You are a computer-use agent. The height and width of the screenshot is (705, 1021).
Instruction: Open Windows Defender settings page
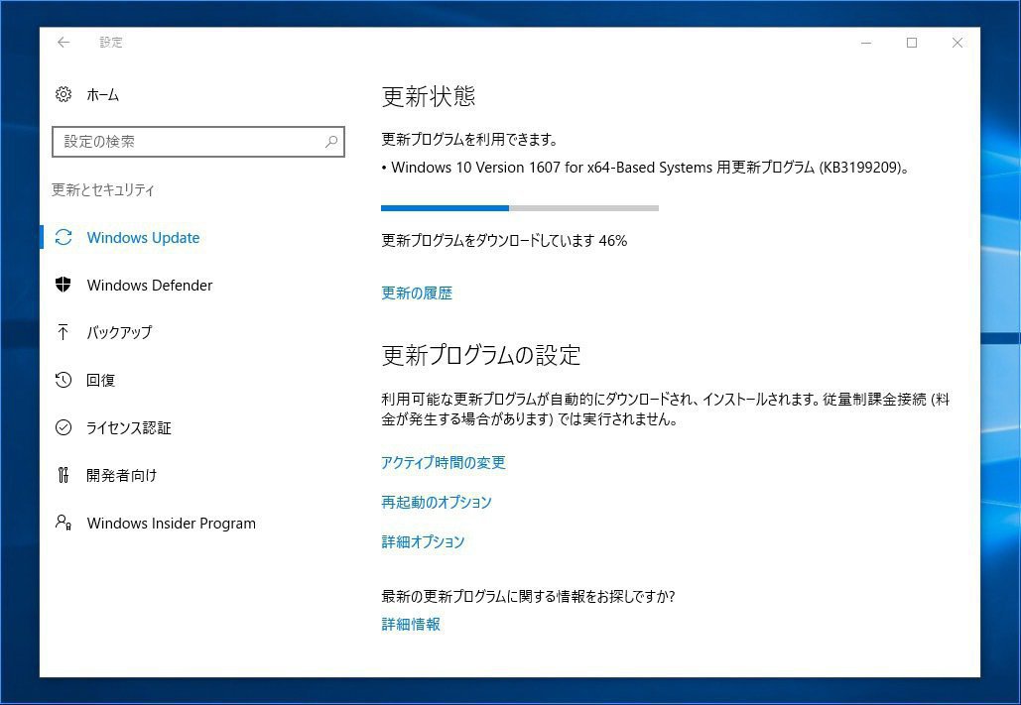coord(150,286)
